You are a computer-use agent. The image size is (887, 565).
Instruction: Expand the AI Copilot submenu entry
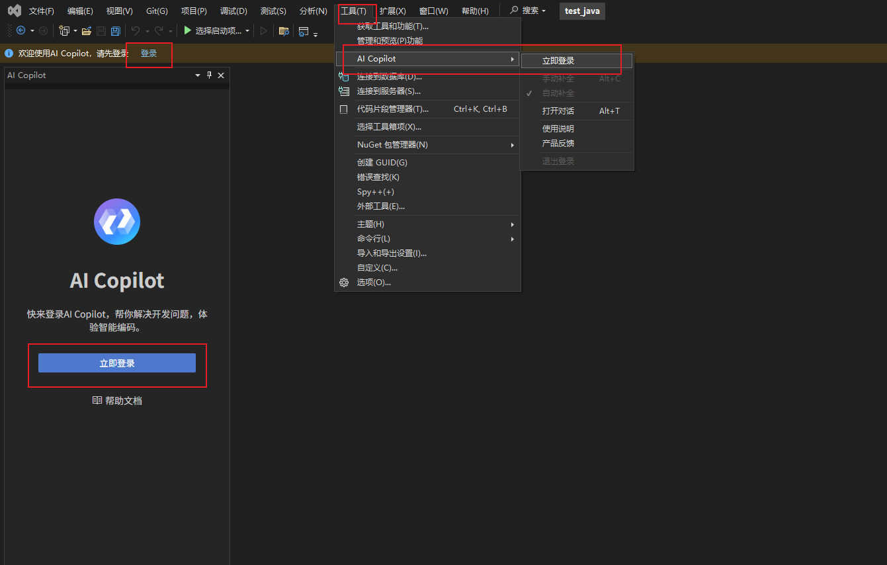(428, 59)
